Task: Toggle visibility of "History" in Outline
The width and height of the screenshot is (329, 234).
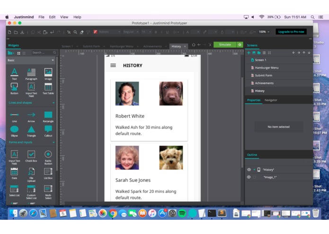Action: pyautogui.click(x=249, y=170)
